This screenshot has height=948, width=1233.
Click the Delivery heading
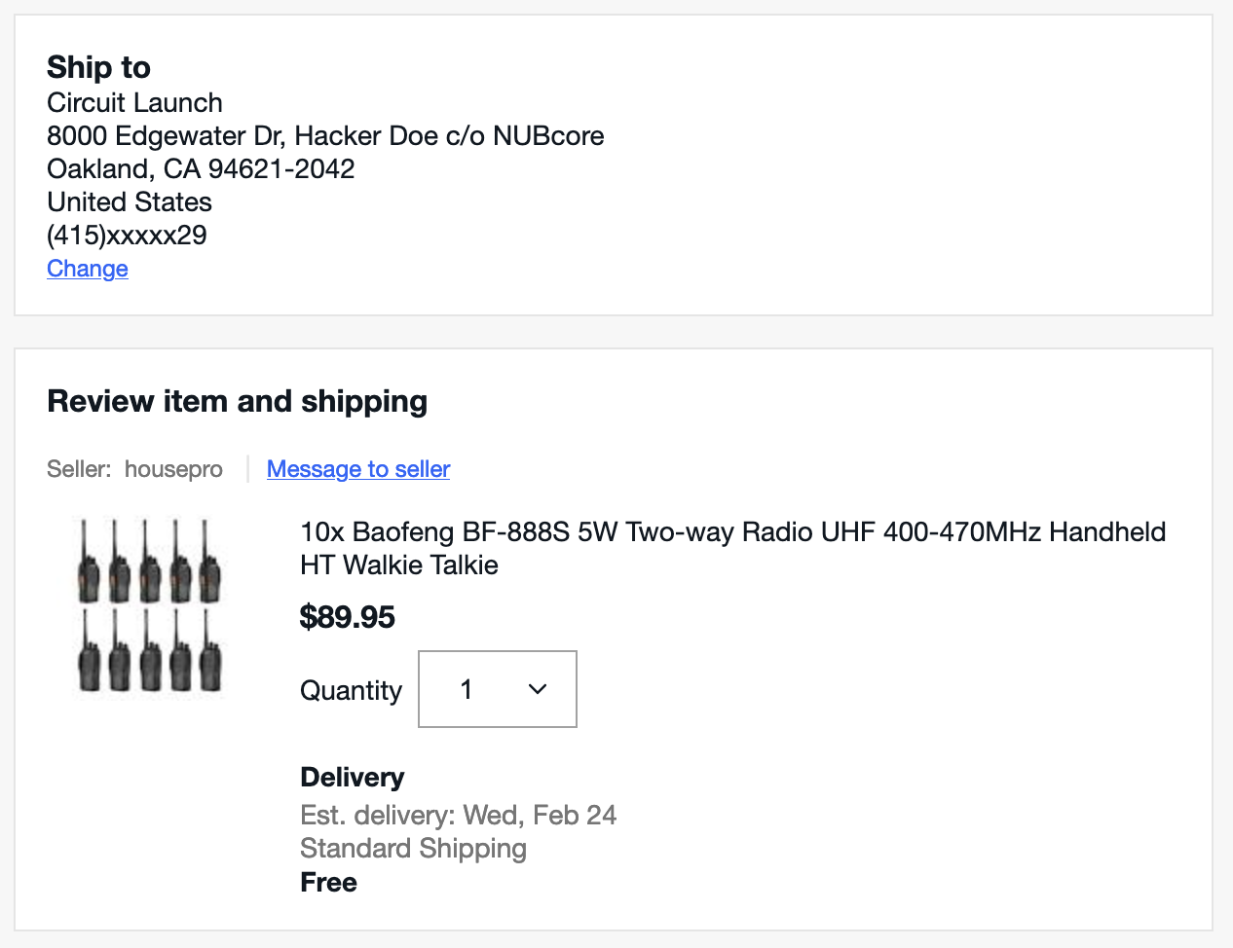352,778
